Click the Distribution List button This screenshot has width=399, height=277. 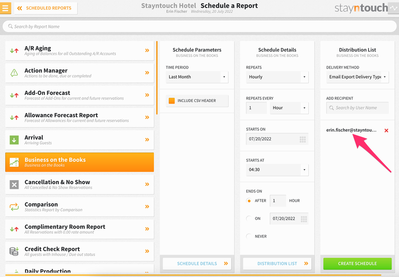277,264
